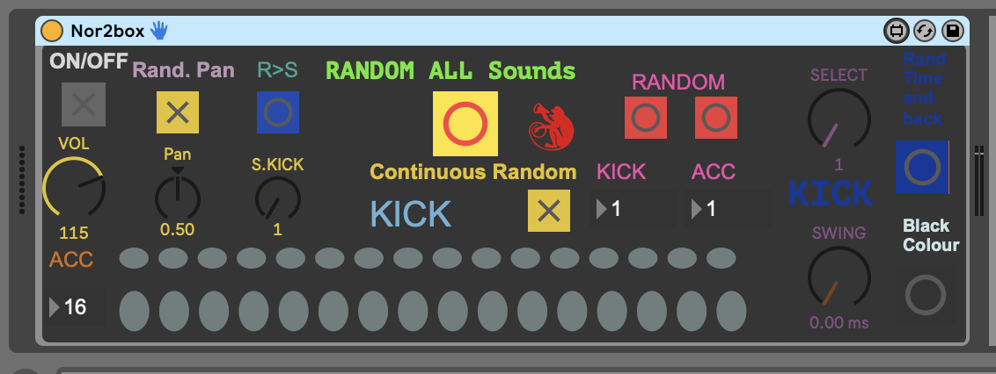Click the device on/off circle in the title bar
This screenshot has height=374, width=996.
(53, 31)
